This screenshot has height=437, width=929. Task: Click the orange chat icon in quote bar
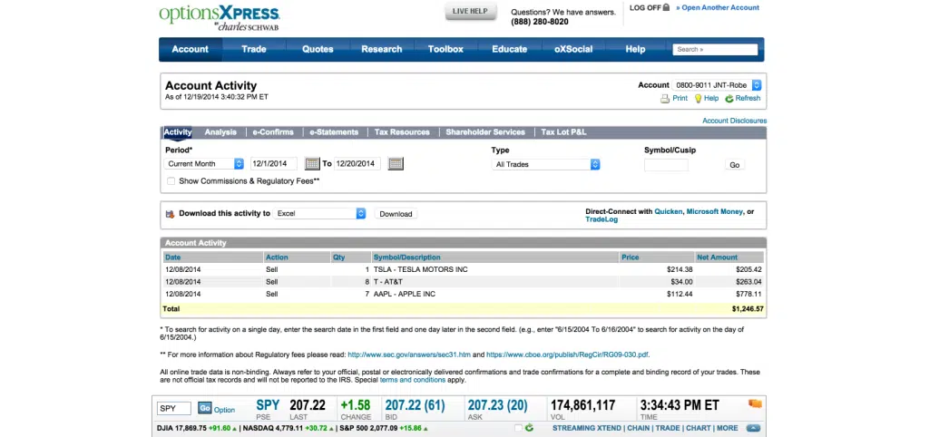(755, 403)
